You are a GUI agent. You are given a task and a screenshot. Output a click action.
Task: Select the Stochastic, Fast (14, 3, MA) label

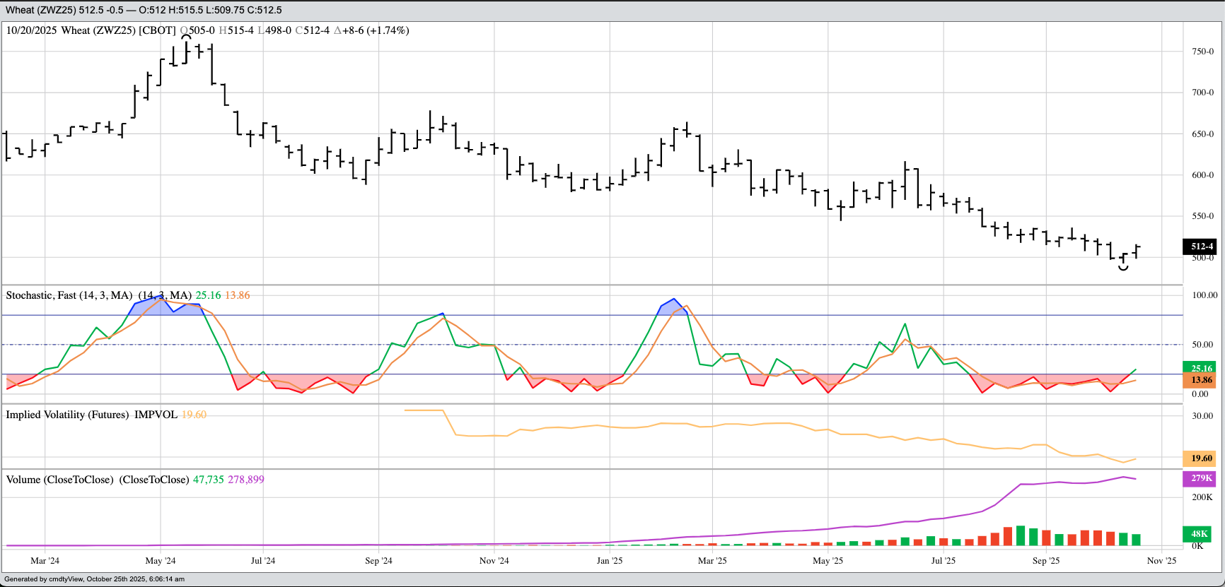(69, 295)
